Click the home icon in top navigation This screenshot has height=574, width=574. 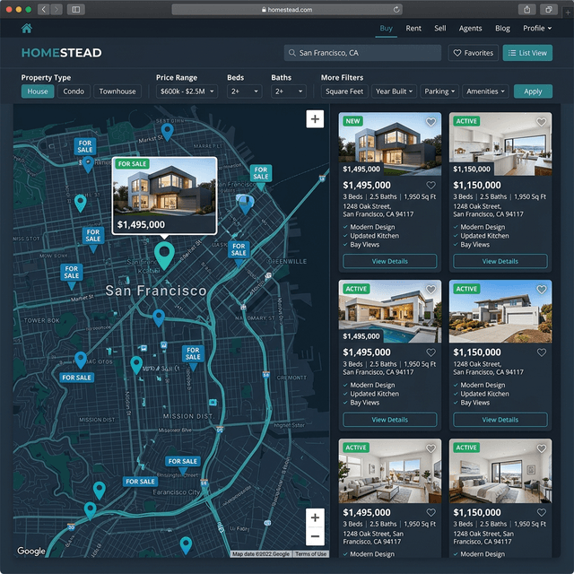coord(27,29)
